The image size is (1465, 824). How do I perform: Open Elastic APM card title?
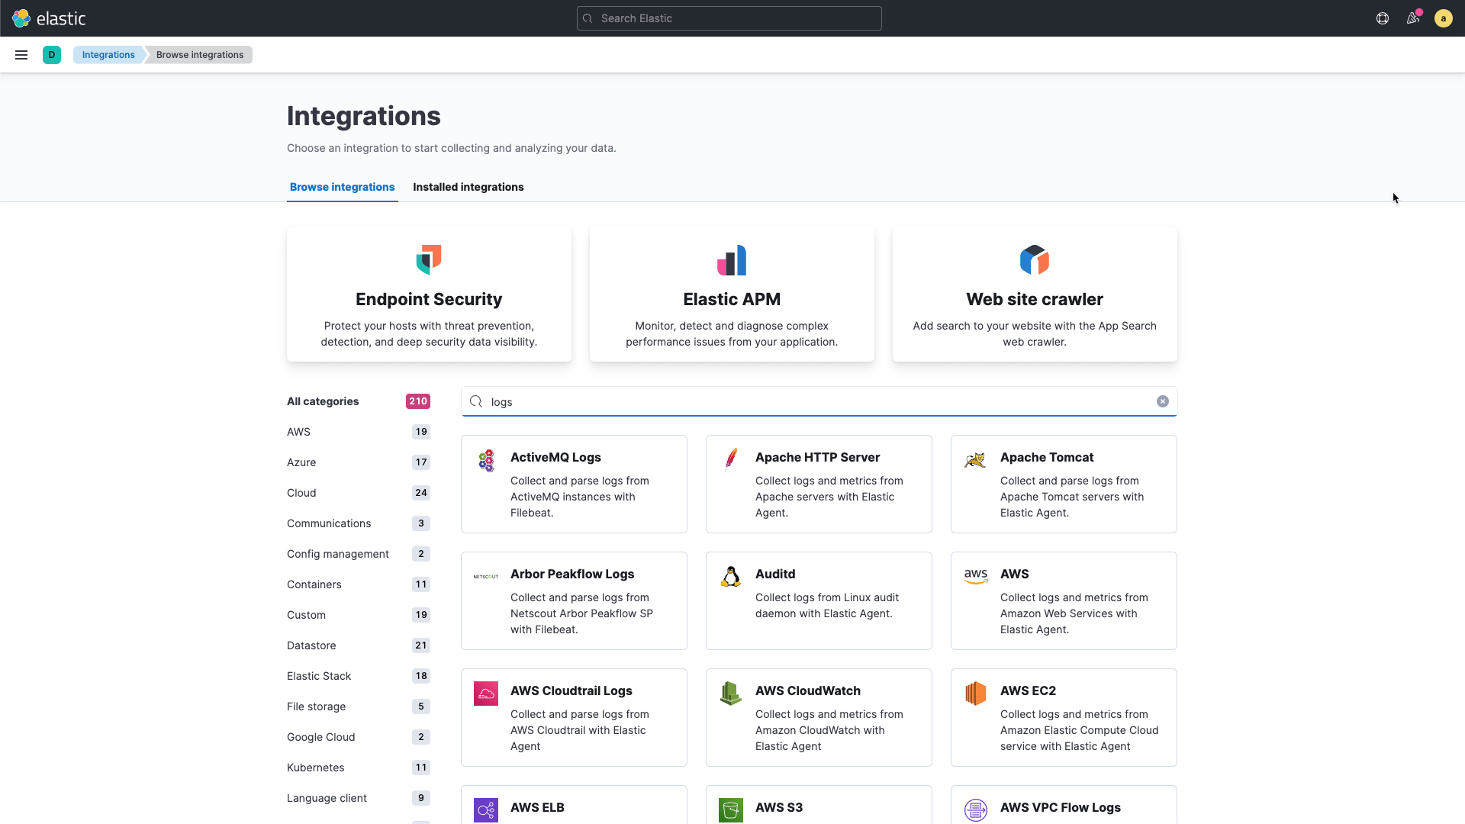[732, 299]
